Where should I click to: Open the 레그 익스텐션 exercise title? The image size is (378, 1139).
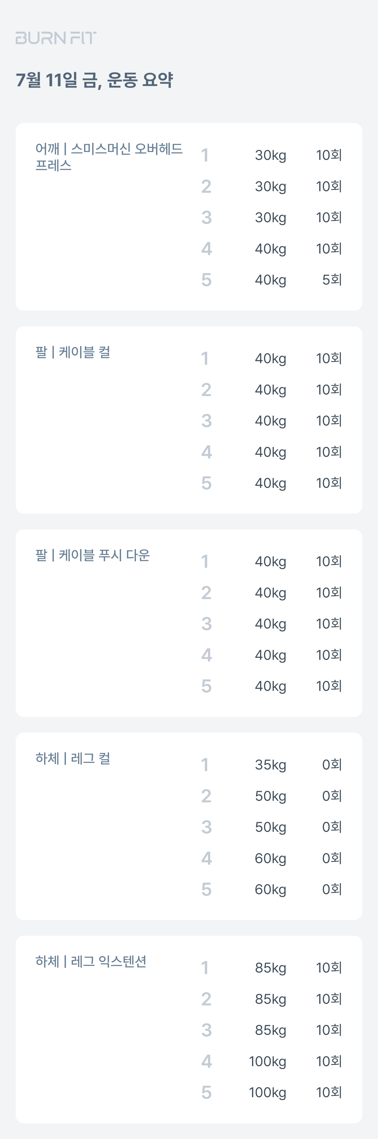point(91,961)
